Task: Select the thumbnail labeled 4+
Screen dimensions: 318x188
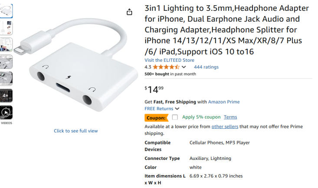Action: (7, 96)
